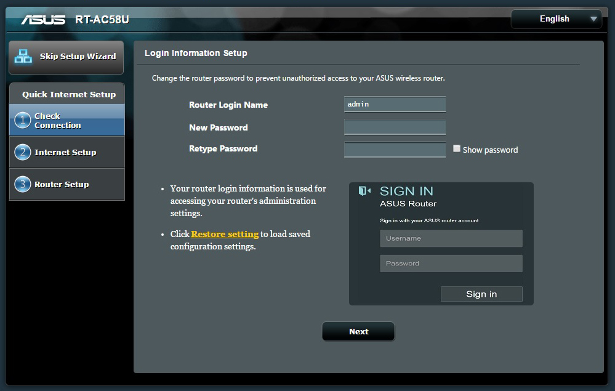The width and height of the screenshot is (615, 391).
Task: Click the Show password label text
Action: 490,150
